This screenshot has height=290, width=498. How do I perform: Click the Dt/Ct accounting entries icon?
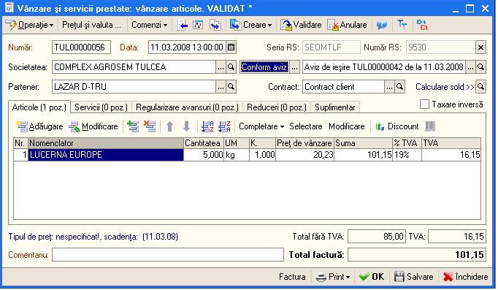pos(422,25)
